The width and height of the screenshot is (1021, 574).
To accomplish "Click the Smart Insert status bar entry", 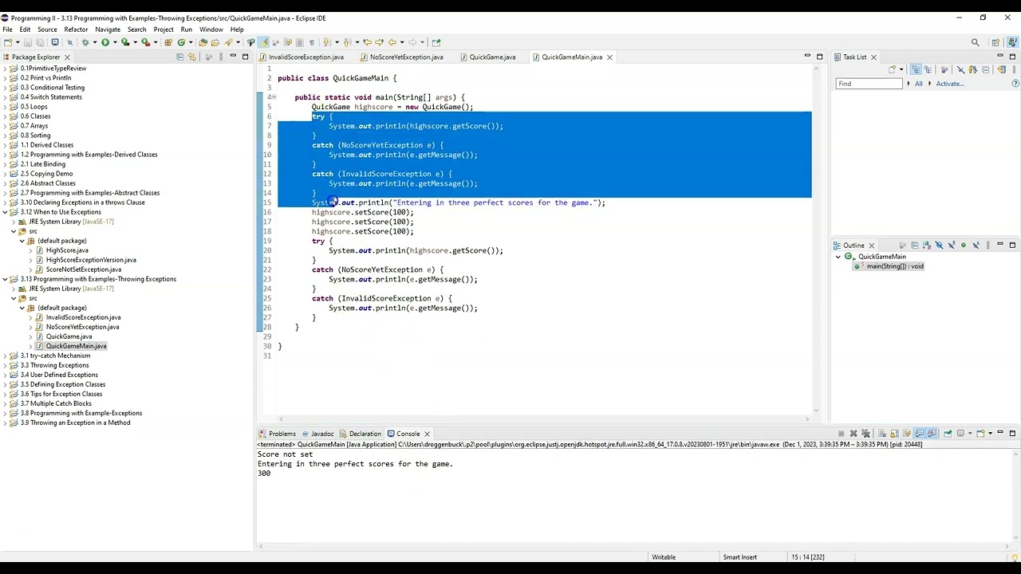I will [x=739, y=557].
